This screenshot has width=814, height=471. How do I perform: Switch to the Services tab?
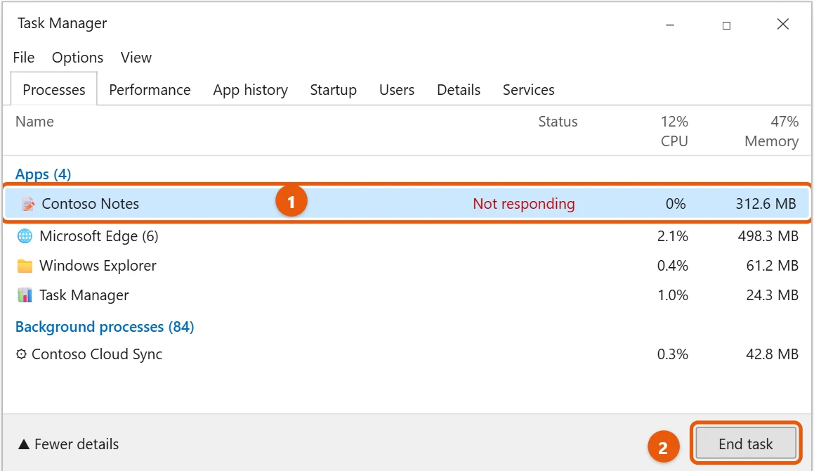tap(528, 89)
